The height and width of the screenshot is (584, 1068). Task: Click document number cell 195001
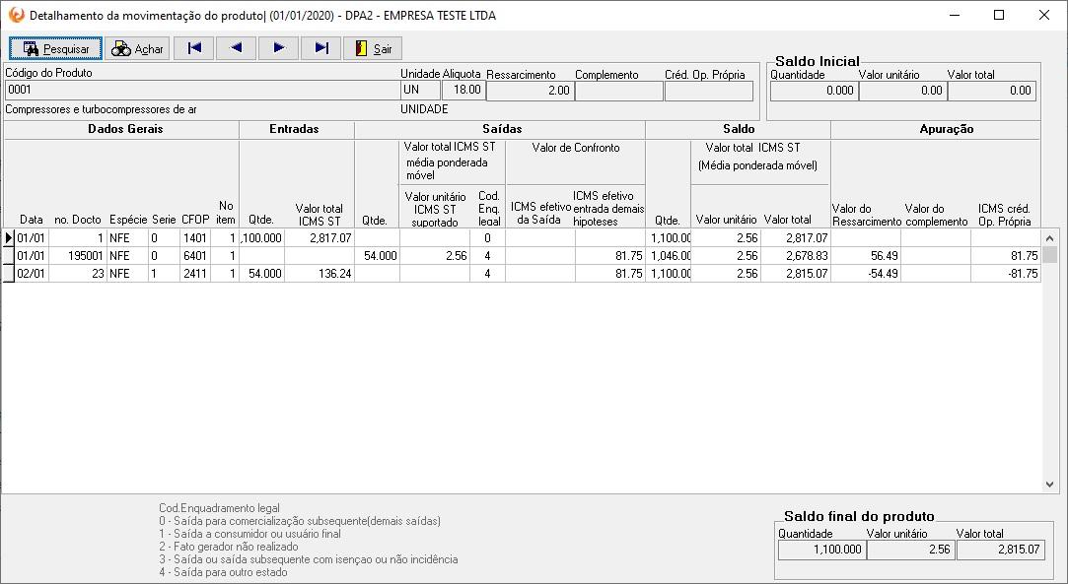pos(78,256)
